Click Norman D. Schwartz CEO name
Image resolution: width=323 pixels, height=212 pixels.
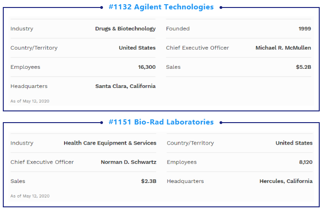[x=129, y=162]
